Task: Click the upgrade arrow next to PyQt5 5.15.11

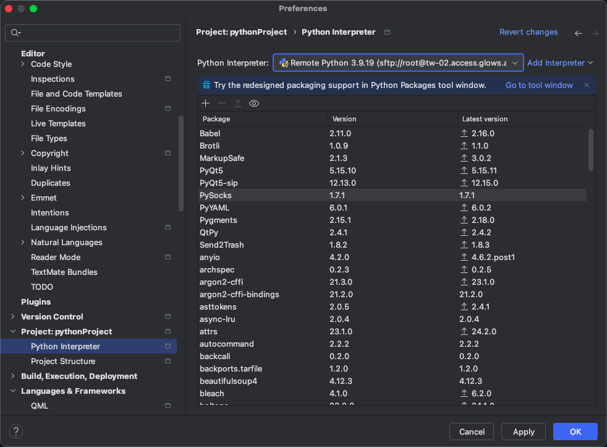Action: pyautogui.click(x=464, y=171)
